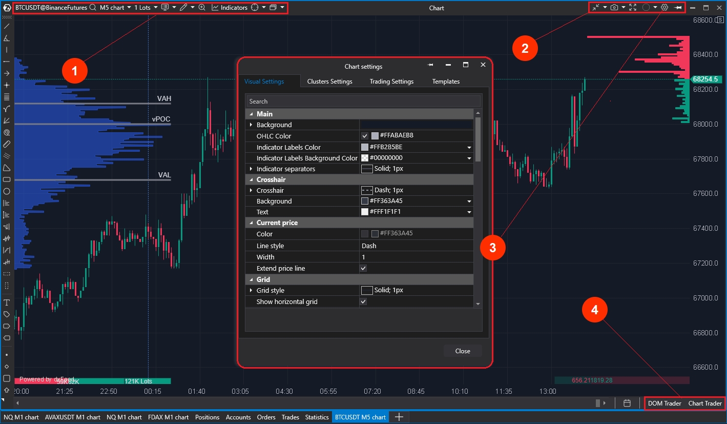Click the camera screenshot icon

point(614,8)
